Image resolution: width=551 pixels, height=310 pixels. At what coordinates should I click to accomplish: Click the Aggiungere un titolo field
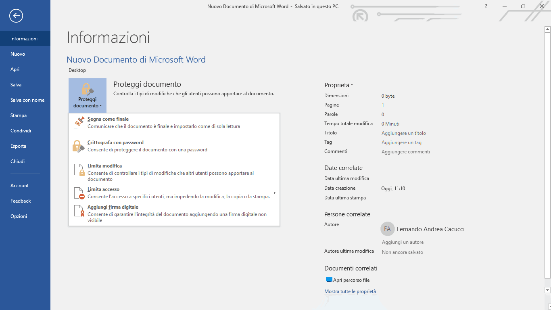coord(403,133)
